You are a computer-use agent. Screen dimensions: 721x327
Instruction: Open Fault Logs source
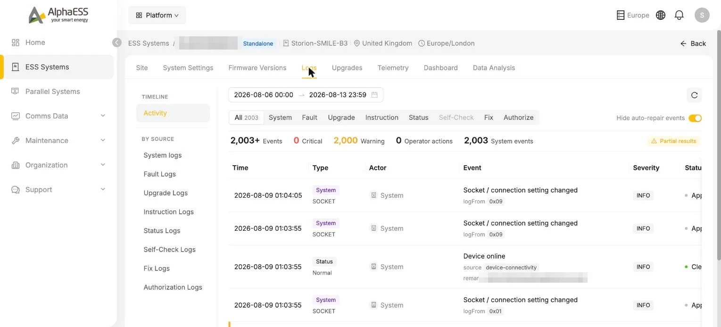pos(160,174)
